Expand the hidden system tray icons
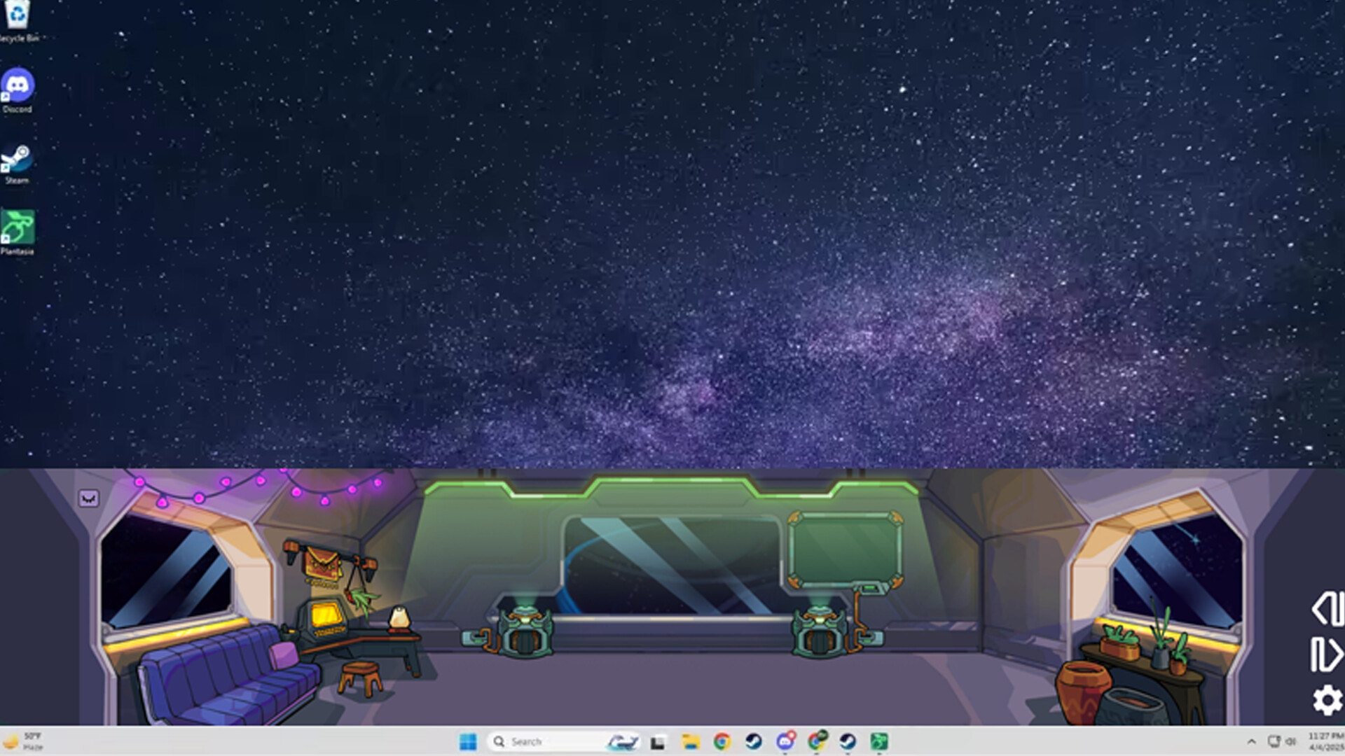 tap(1253, 741)
